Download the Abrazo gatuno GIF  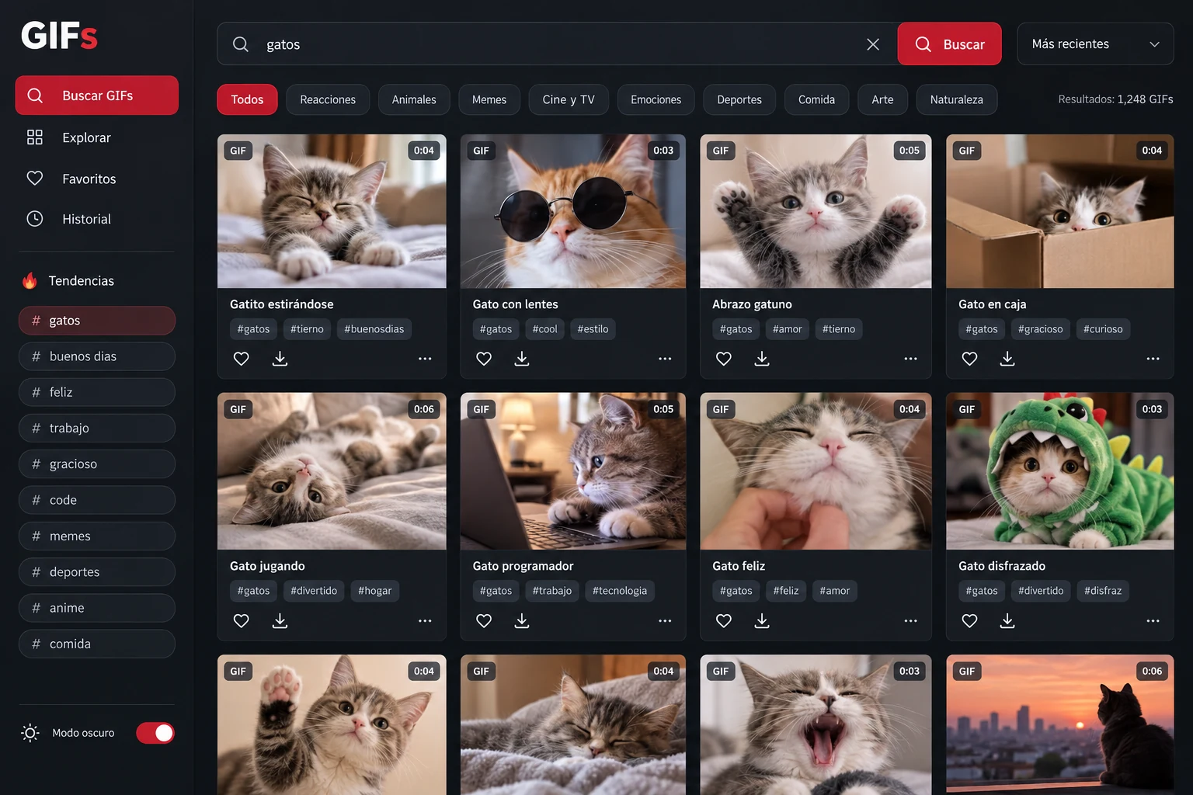tap(762, 359)
